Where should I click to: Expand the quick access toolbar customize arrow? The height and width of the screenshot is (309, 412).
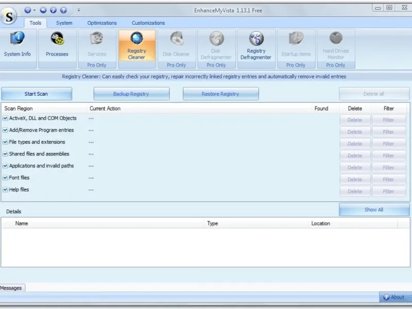[x=78, y=10]
